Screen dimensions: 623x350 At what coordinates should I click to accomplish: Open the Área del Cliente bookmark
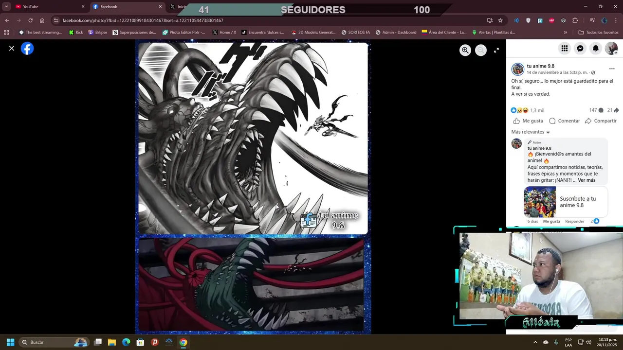(x=444, y=33)
